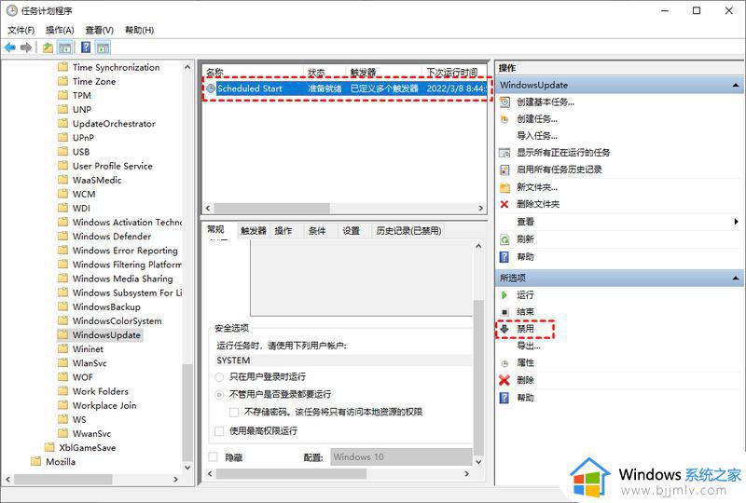Image resolution: width=746 pixels, height=503 pixels.
Task: Click 创建基本任务... action
Action: [546, 102]
